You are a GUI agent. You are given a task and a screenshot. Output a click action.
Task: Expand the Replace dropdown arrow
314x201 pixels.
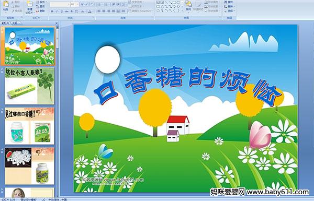tap(234, 6)
